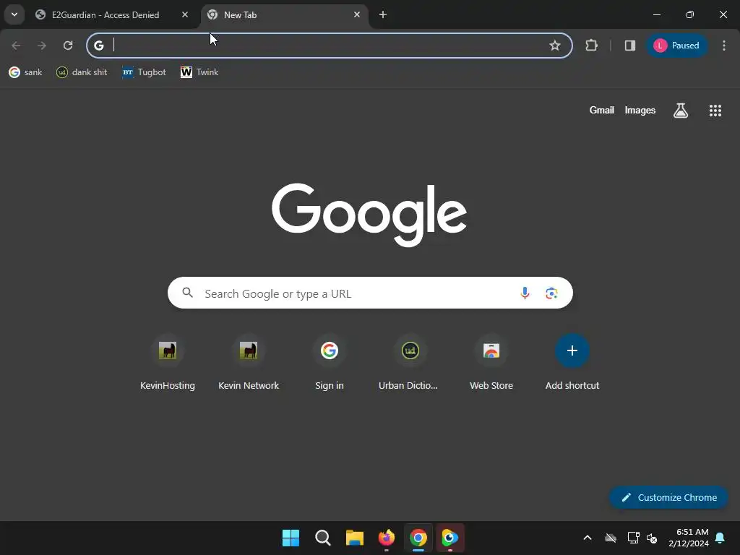Select the New Tab tab
This screenshot has height=555, width=740.
[285, 14]
